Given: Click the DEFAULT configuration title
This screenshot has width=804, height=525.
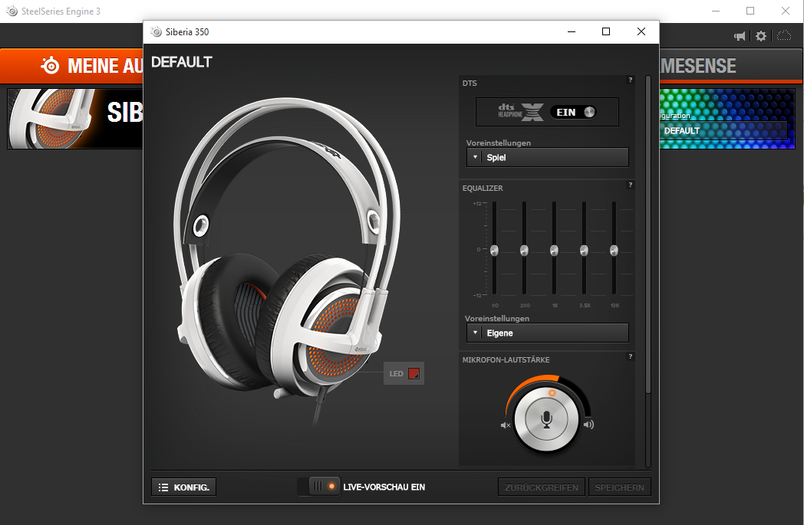Looking at the screenshot, I should tap(182, 62).
